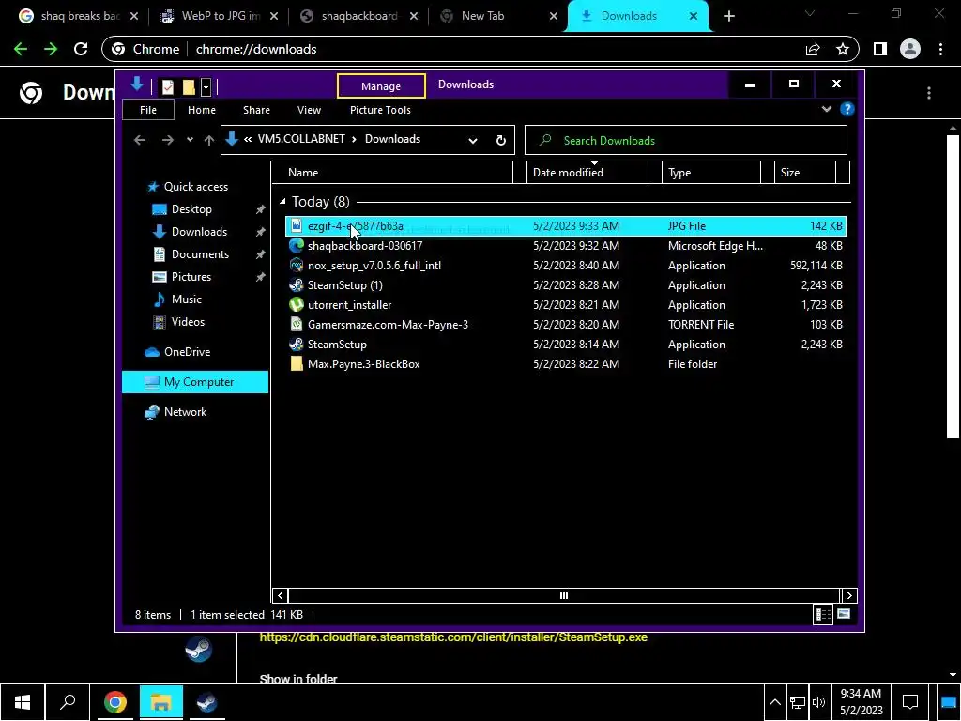
Task: Select Gamersmaze.com-Max-Payne-3 torrent icon
Action: tap(296, 324)
